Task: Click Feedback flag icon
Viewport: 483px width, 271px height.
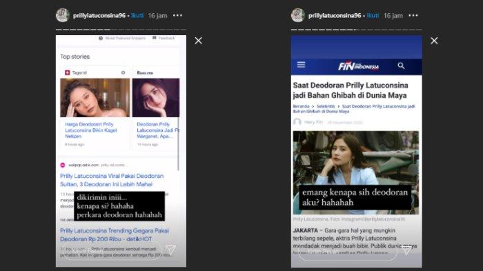Action: tap(155, 38)
